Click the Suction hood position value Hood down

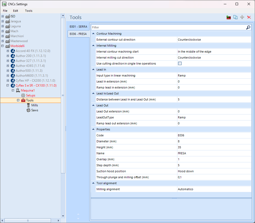[x=186, y=171]
